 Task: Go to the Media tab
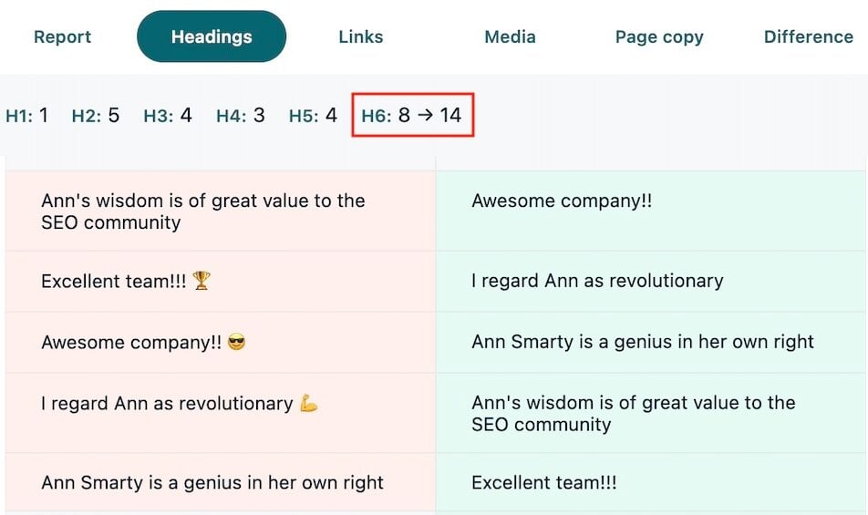(510, 37)
